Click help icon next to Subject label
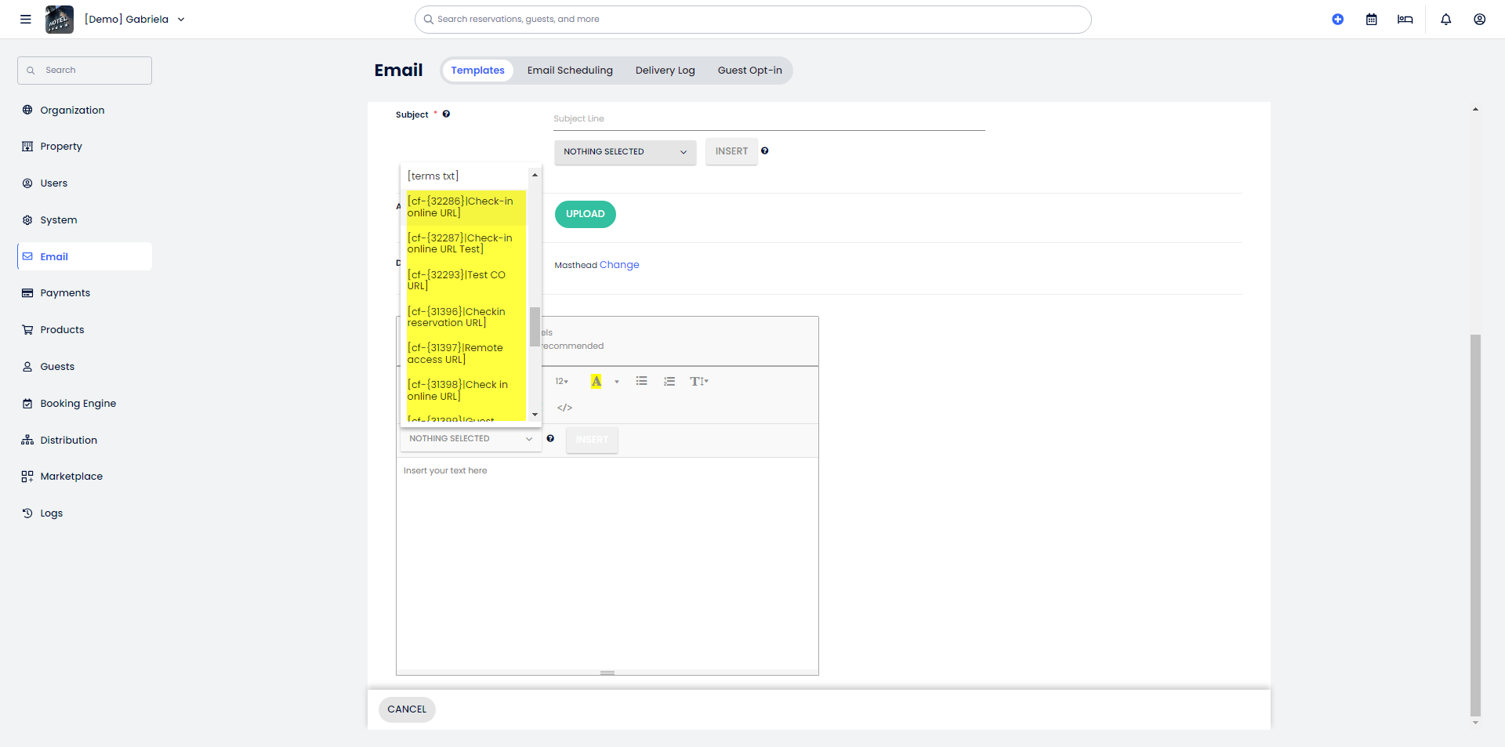 [446, 114]
